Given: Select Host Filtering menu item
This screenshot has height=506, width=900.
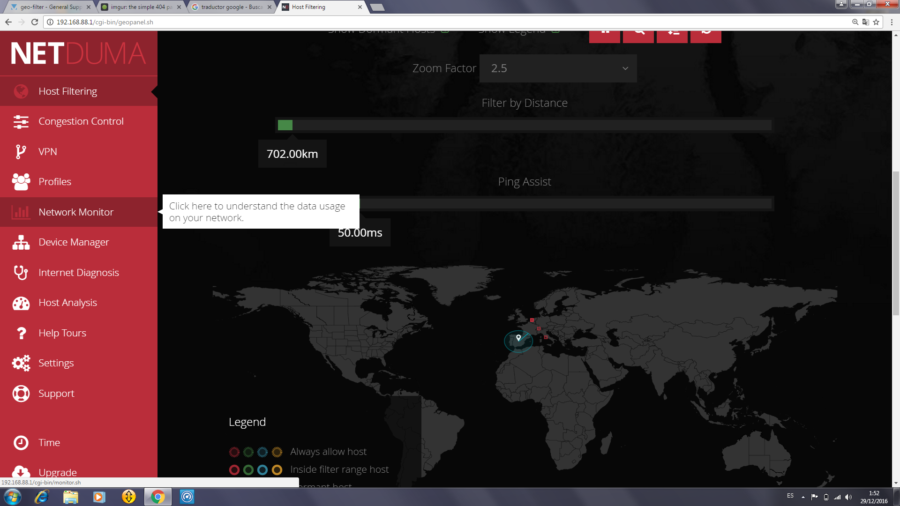Looking at the screenshot, I should [67, 91].
